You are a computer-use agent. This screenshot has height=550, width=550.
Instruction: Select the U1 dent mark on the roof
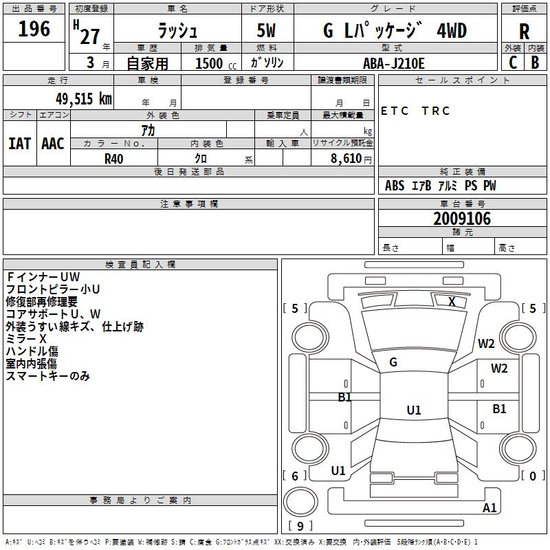coord(414,410)
